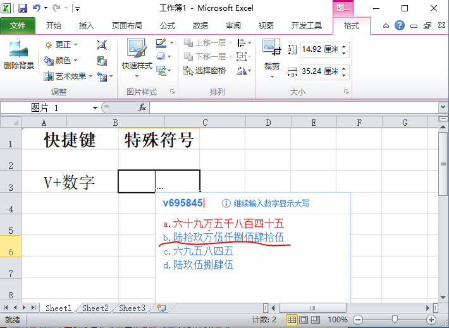Click the Save icon in quick access toolbar

click(23, 8)
